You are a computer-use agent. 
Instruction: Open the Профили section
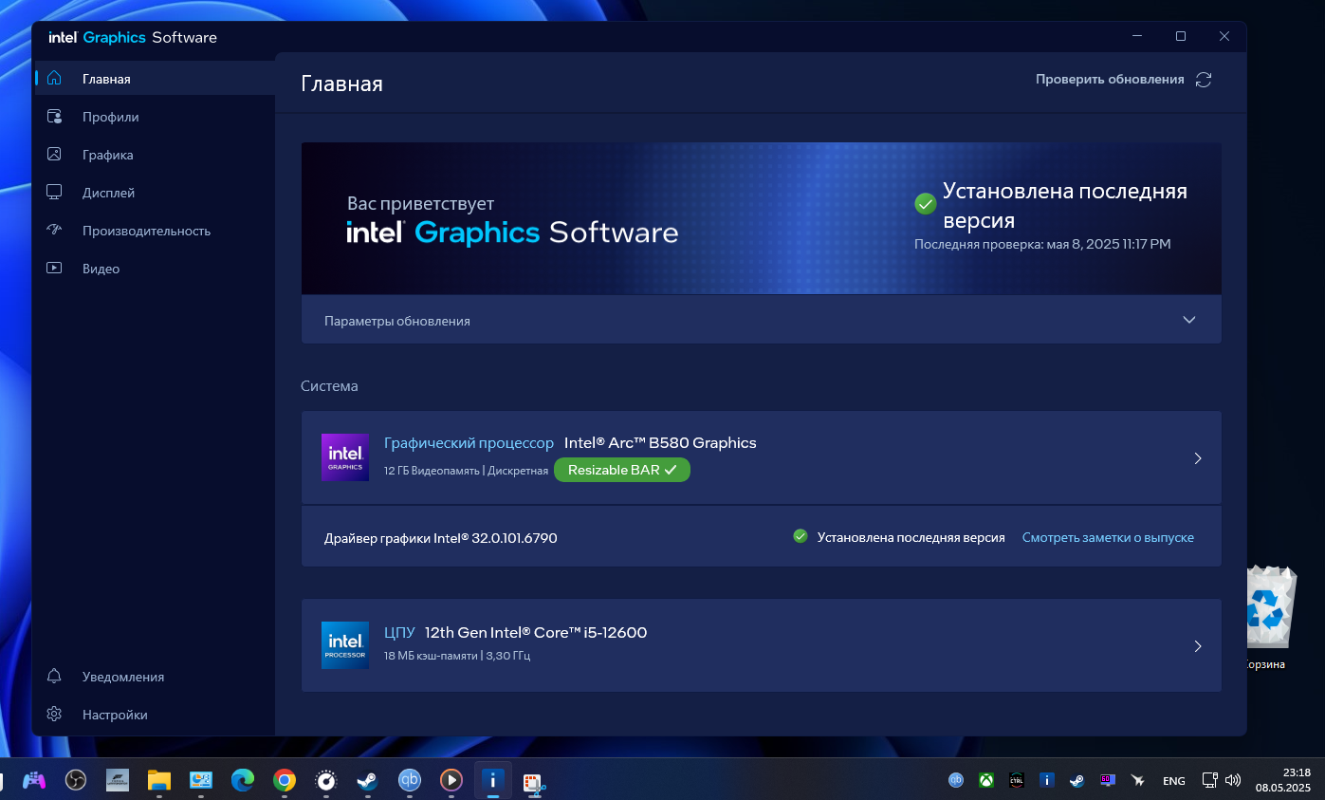point(155,117)
